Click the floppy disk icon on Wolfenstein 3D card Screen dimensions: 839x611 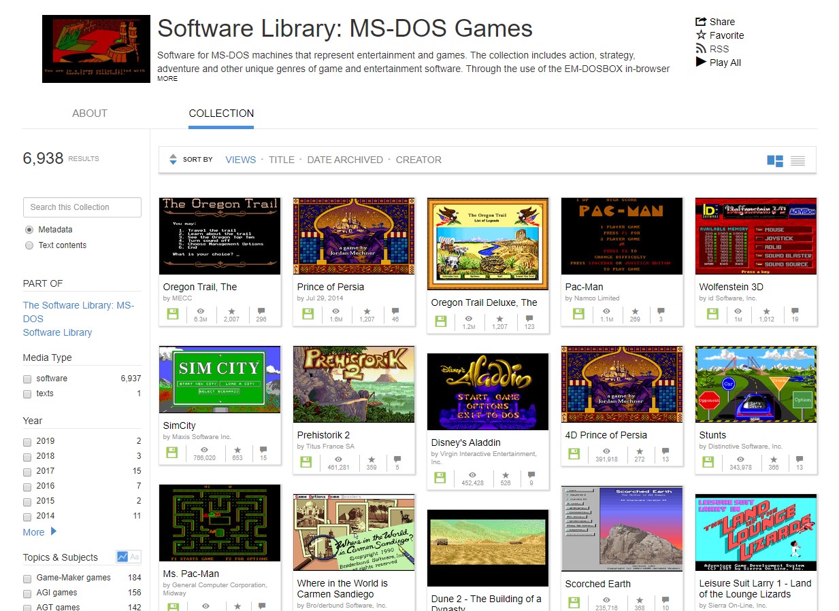point(712,314)
